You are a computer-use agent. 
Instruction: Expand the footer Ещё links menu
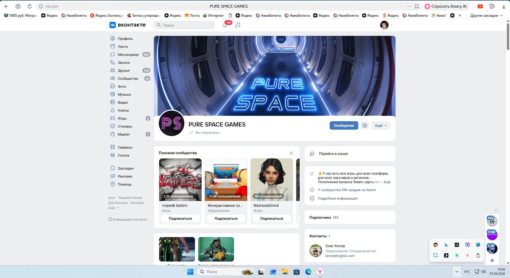(x=113, y=208)
